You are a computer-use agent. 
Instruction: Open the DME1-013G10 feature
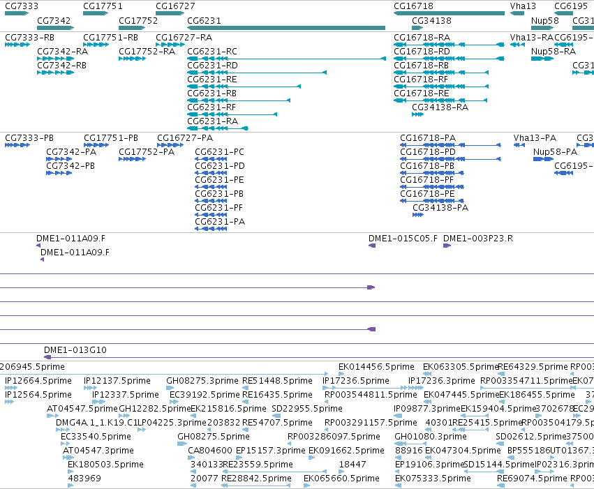point(75,350)
